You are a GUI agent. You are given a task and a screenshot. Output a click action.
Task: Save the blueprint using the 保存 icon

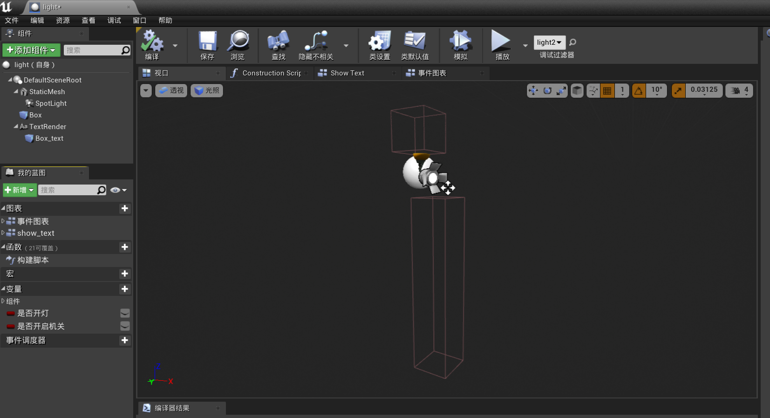207,45
